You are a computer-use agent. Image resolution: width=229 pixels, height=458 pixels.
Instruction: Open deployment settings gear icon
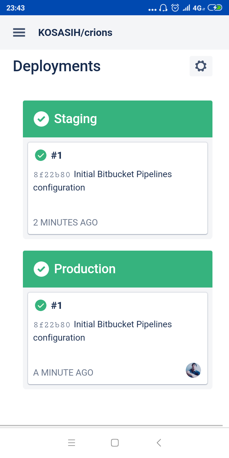click(x=201, y=66)
